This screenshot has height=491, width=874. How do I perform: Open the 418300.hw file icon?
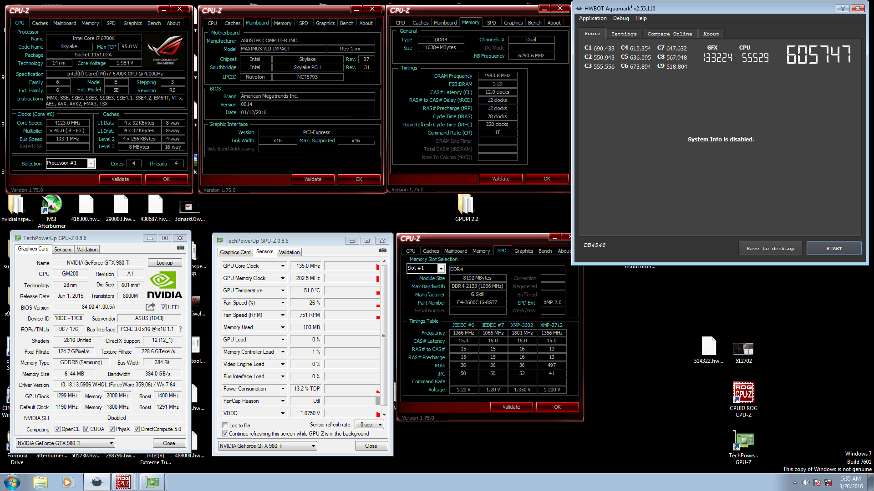pos(86,209)
